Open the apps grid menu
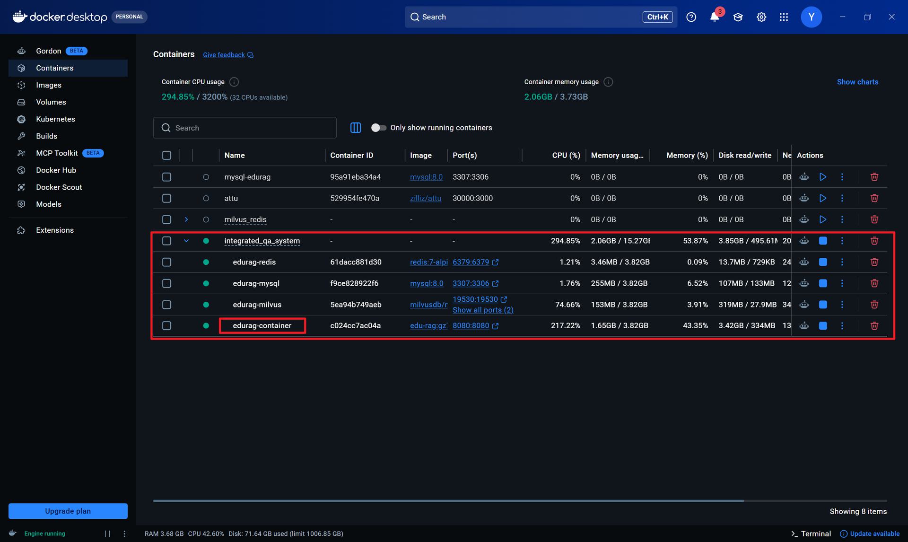908x542 pixels. [784, 17]
